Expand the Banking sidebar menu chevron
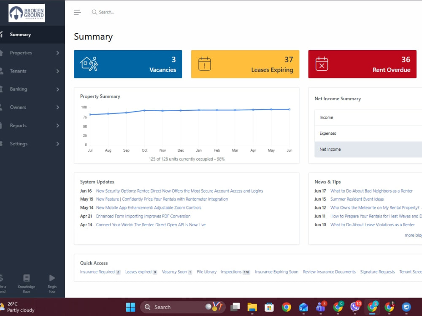Screen dimensions: 422x316 (x=57, y=89)
